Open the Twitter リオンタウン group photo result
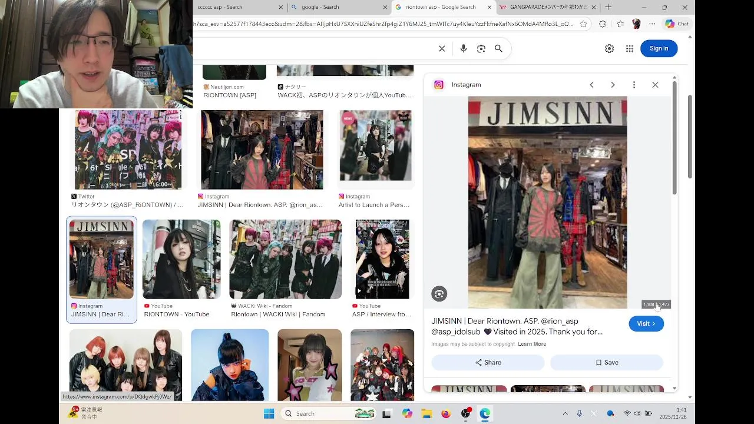 click(128, 149)
